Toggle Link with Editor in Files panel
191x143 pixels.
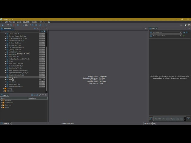coord(40,95)
